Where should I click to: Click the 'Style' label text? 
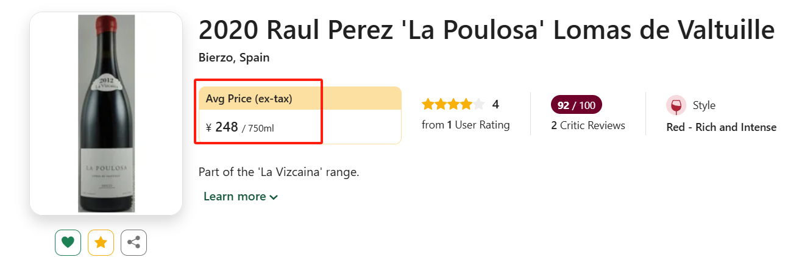click(x=704, y=105)
